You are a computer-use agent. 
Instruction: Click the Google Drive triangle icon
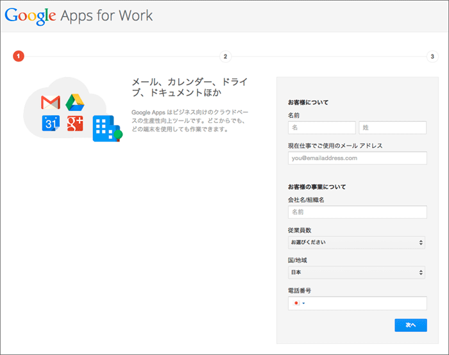(x=75, y=103)
